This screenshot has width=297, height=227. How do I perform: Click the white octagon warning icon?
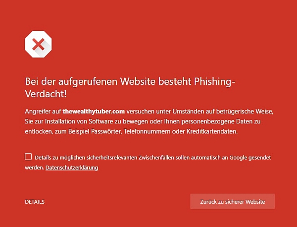click(38, 44)
